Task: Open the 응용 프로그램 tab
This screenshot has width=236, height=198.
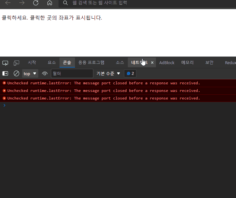Action: click(91, 63)
